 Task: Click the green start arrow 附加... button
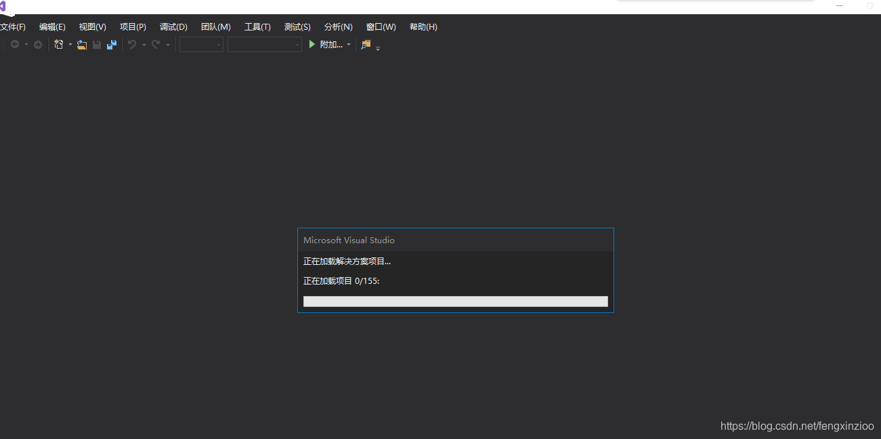(x=326, y=45)
